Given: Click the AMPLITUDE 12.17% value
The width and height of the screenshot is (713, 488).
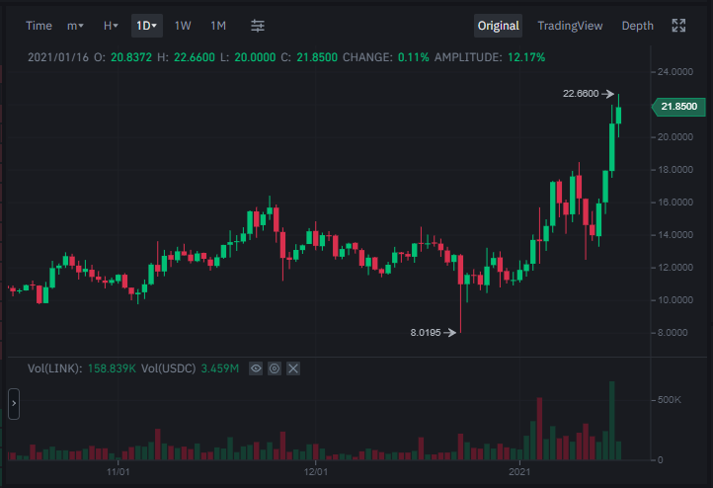Looking at the screenshot, I should point(526,57).
